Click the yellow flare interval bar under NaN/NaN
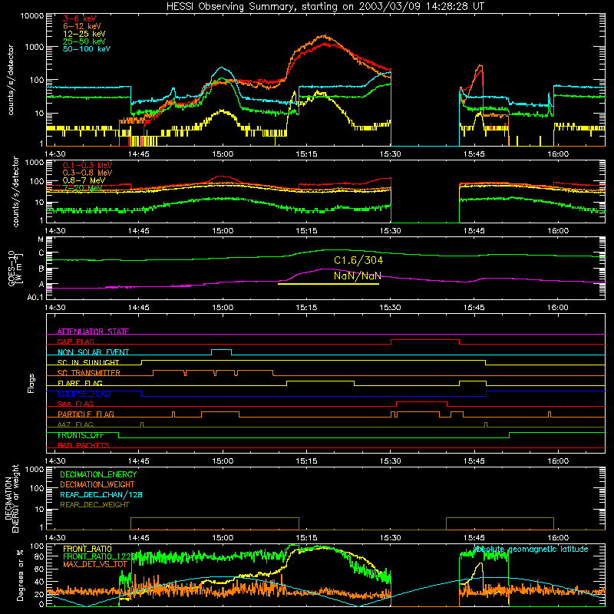Image resolution: width=614 pixels, height=614 pixels. [x=328, y=283]
